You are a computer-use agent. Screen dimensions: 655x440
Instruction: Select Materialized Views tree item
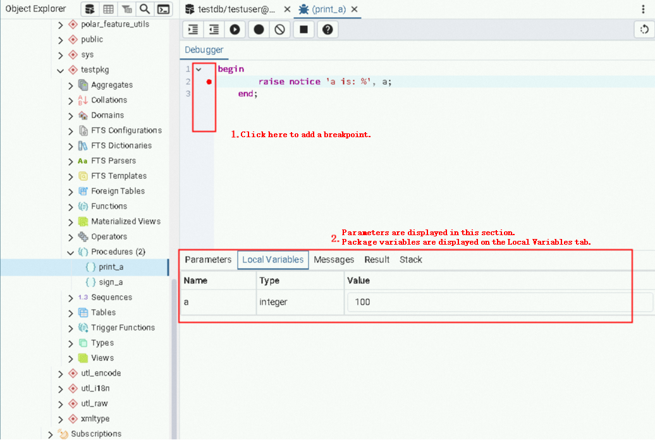coord(126,221)
